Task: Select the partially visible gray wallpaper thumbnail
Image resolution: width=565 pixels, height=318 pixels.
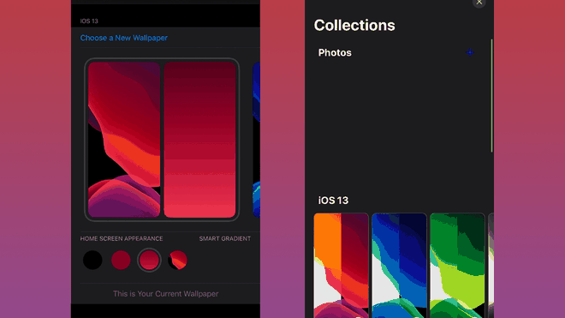Action: (x=491, y=266)
